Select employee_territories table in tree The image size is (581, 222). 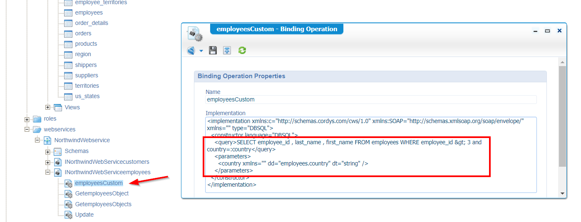tap(101, 2)
